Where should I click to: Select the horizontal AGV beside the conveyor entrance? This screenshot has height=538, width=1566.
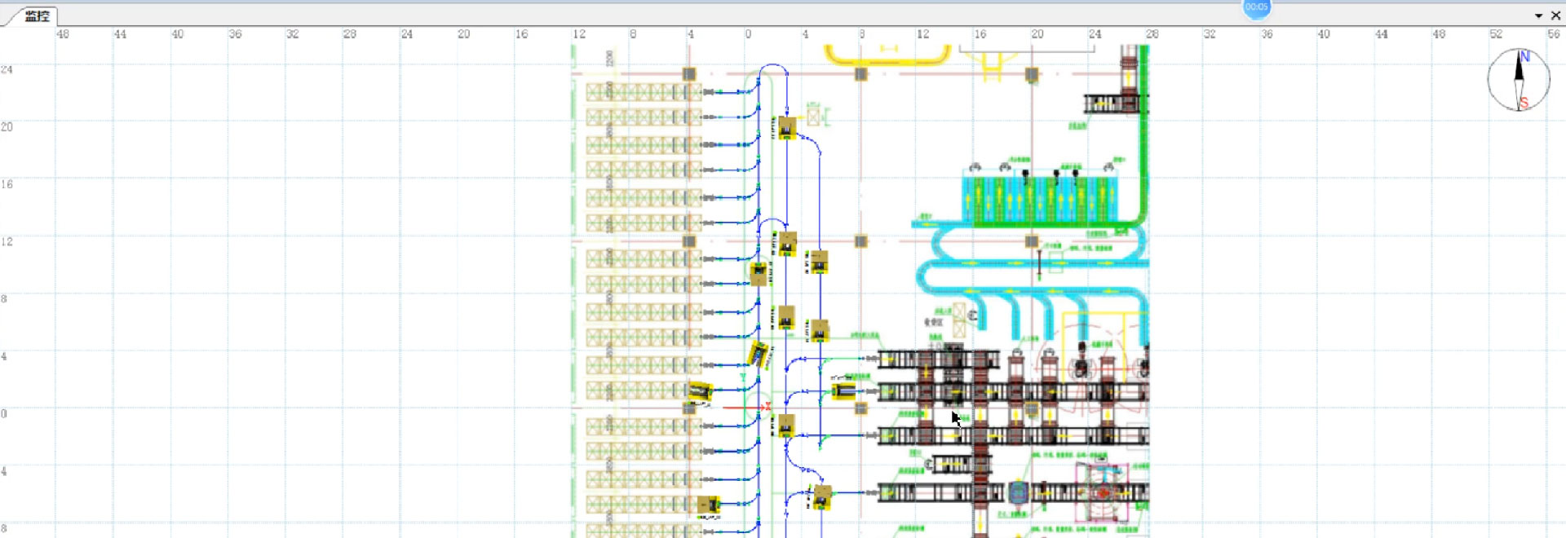pyautogui.click(x=843, y=392)
